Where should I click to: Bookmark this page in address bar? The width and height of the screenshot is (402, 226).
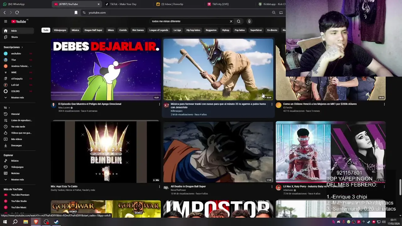click(x=76, y=13)
